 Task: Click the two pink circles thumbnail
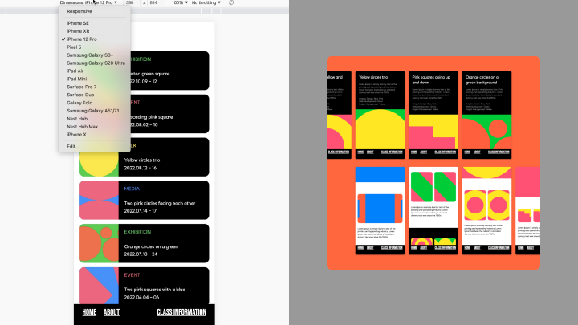[x=99, y=200]
